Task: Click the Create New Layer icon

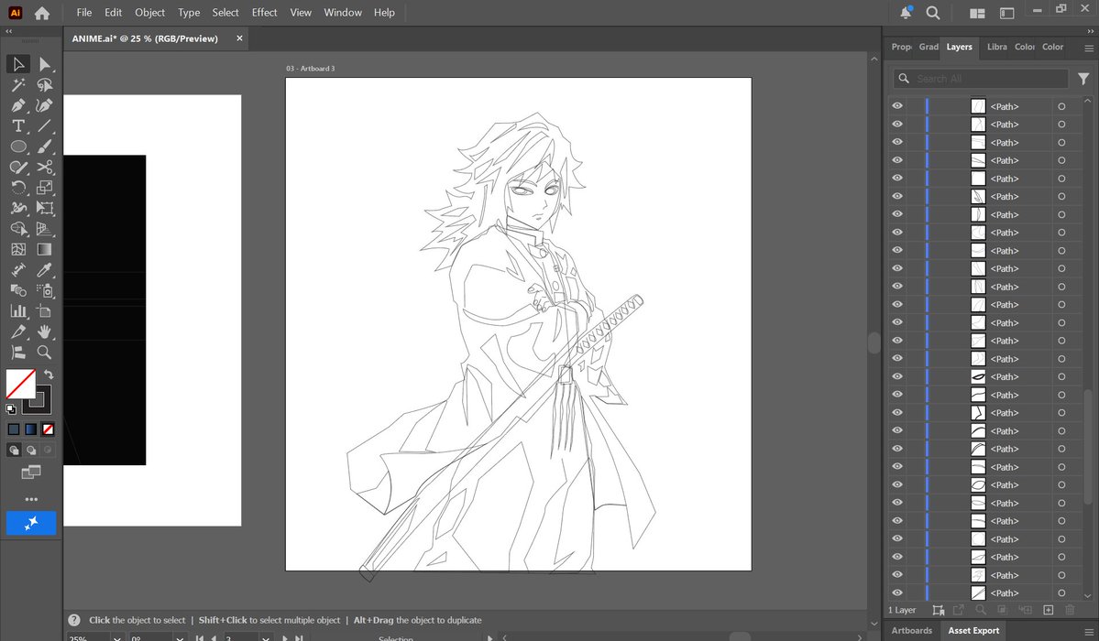Action: click(1049, 610)
